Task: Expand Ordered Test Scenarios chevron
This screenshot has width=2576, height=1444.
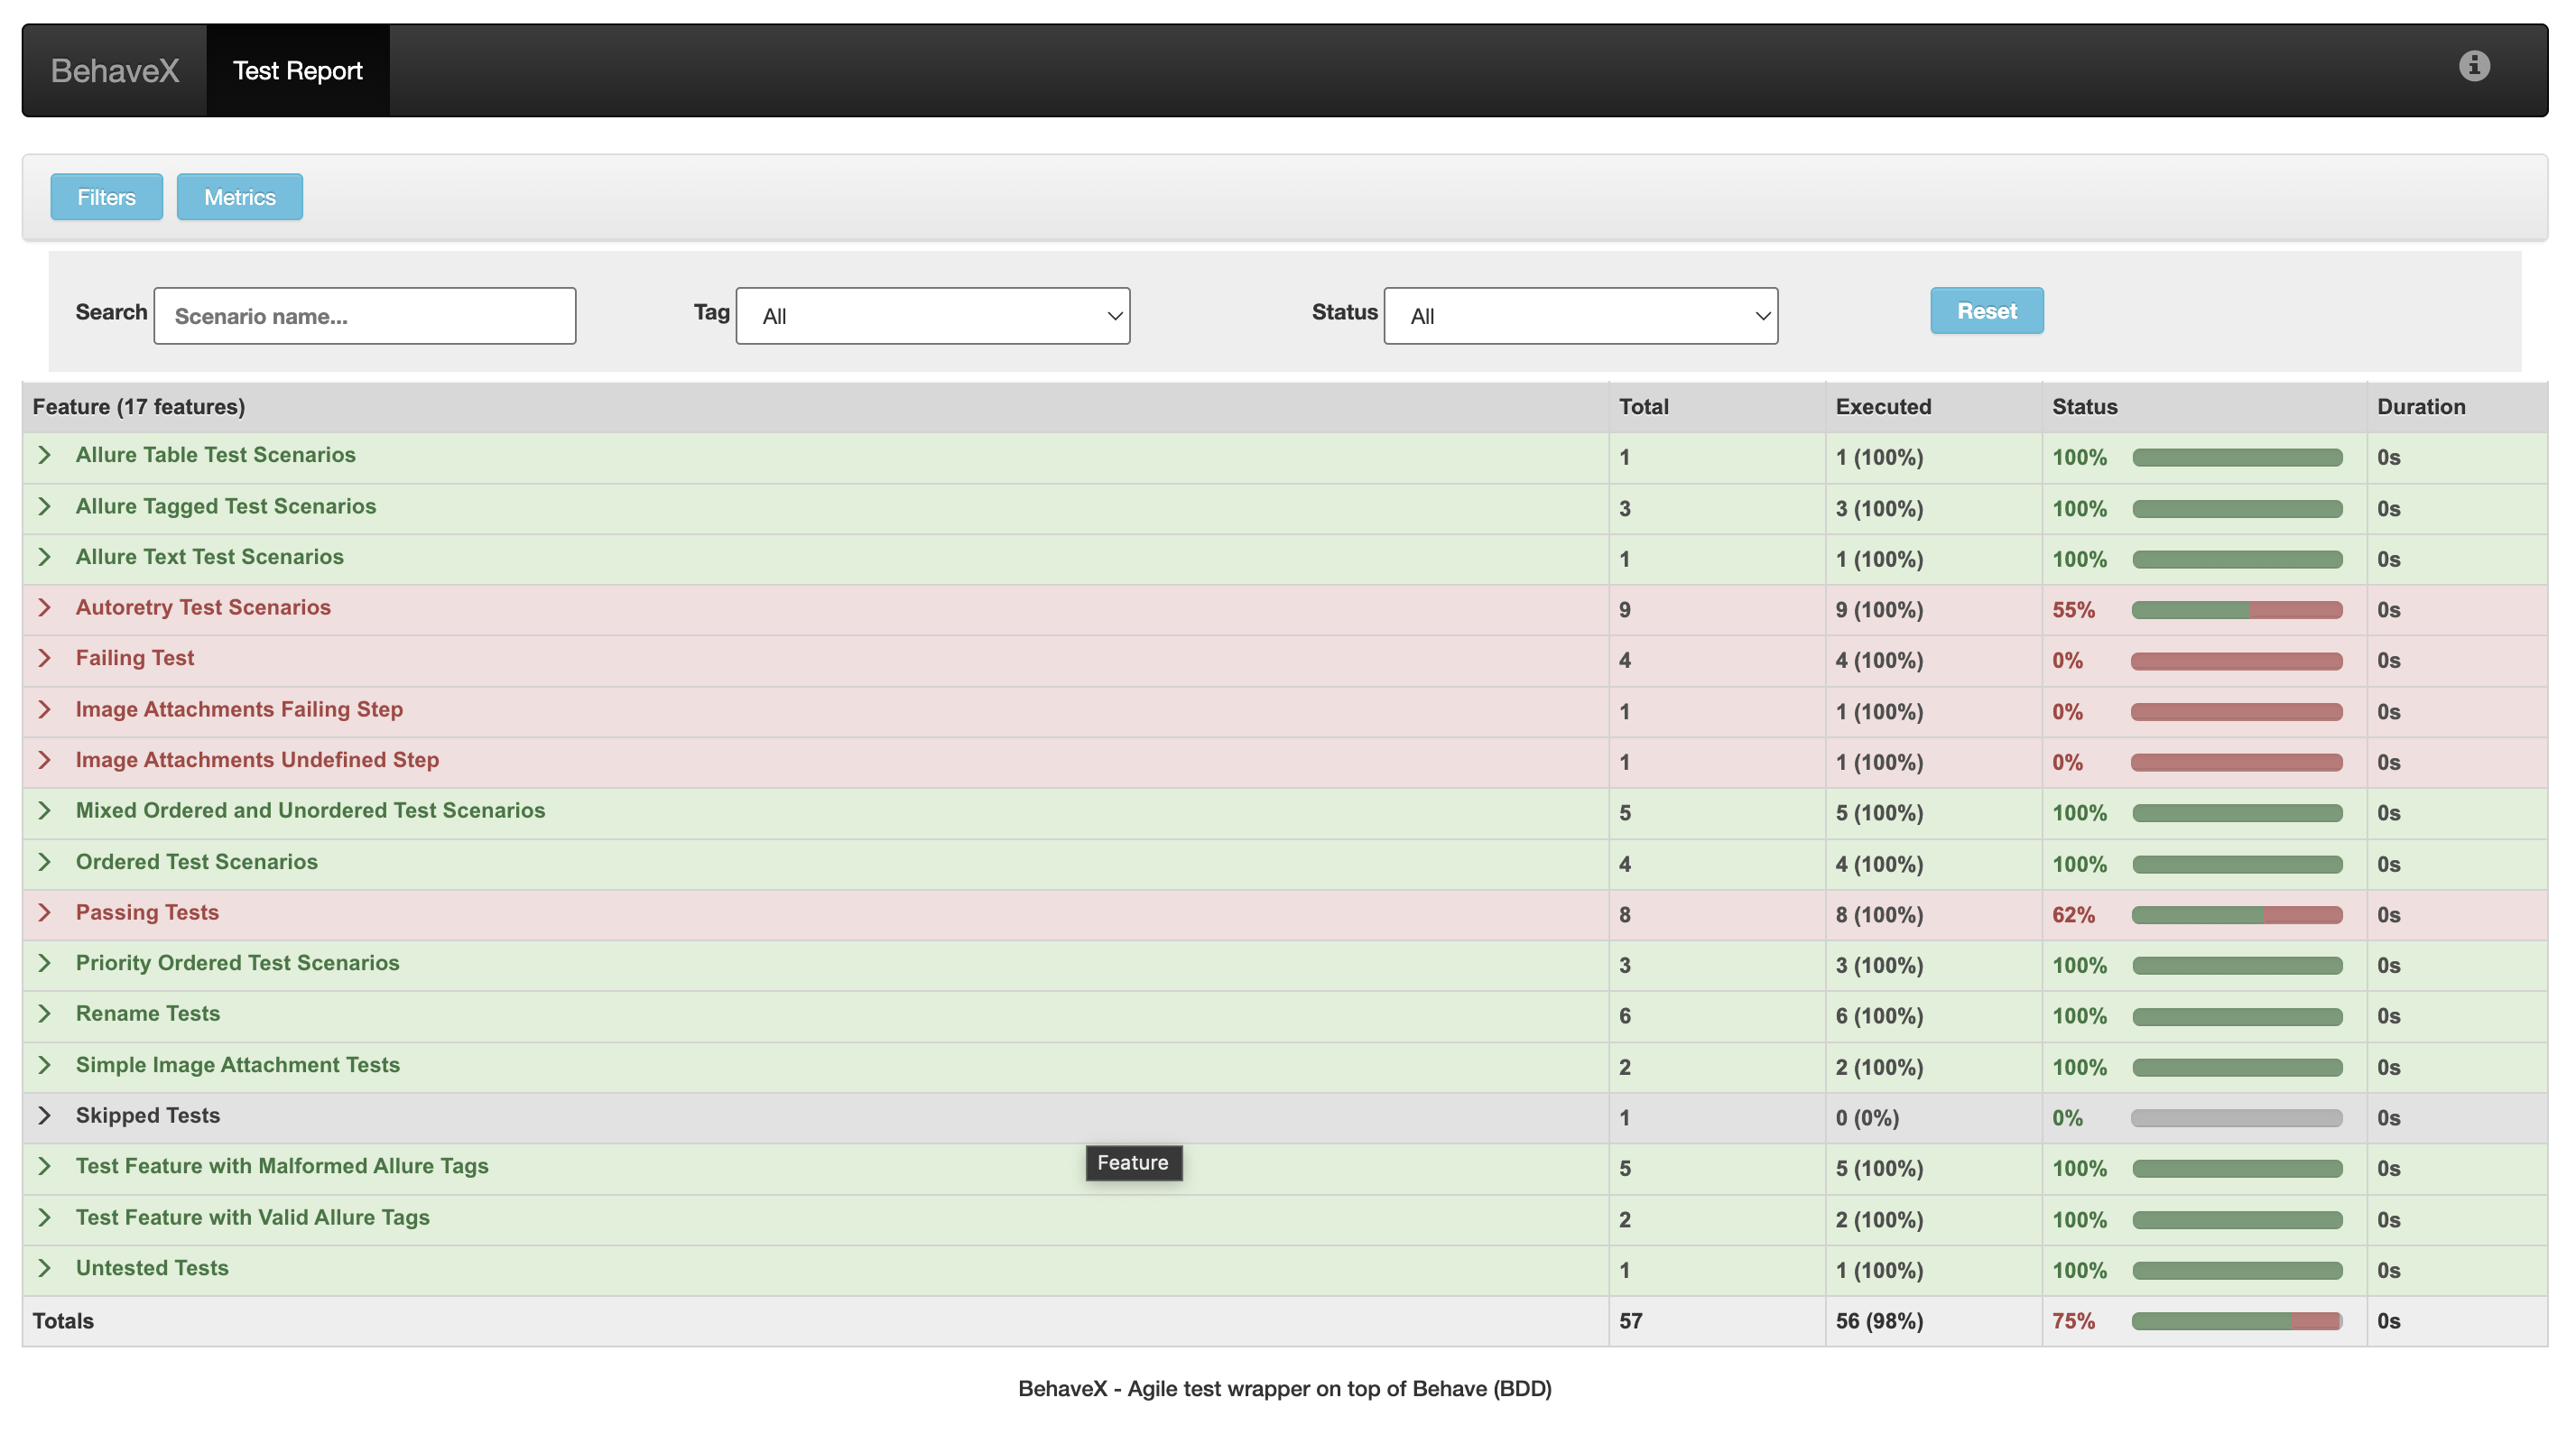Action: pyautogui.click(x=44, y=862)
